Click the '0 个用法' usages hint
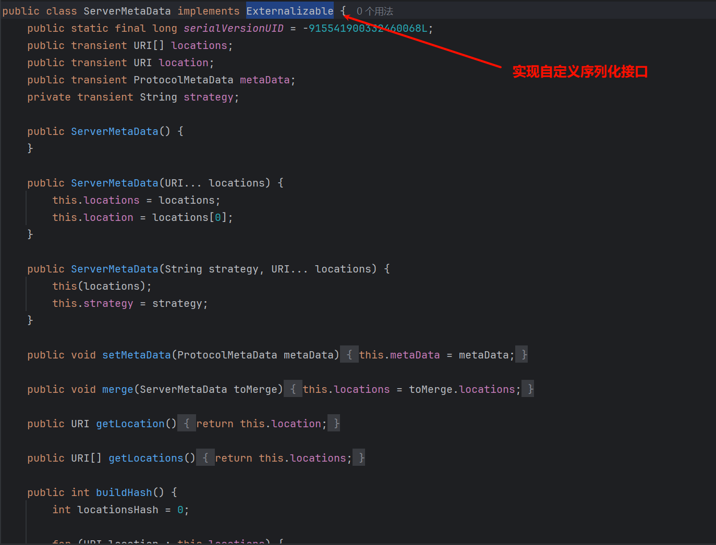Viewport: 716px width, 545px height. click(374, 11)
